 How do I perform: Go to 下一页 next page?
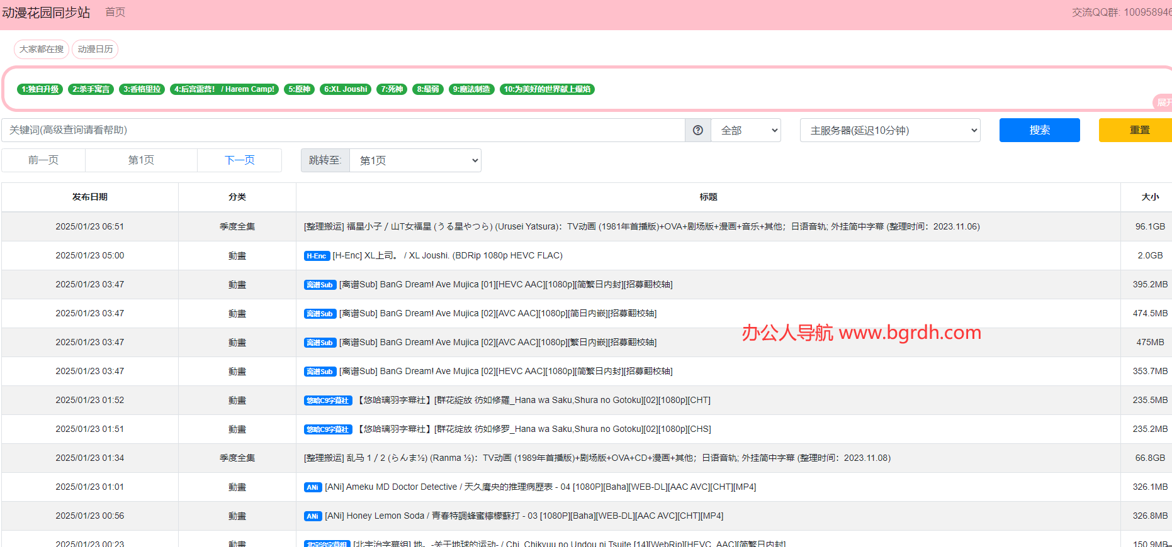[x=239, y=160]
